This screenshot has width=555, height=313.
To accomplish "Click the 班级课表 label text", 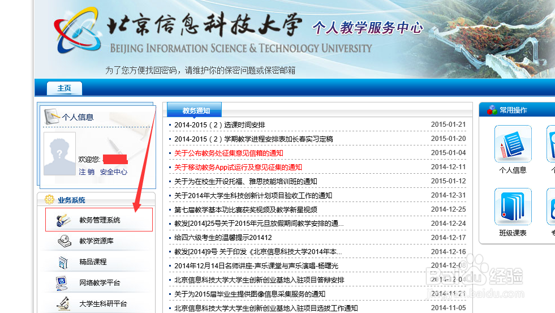I will 513,233.
